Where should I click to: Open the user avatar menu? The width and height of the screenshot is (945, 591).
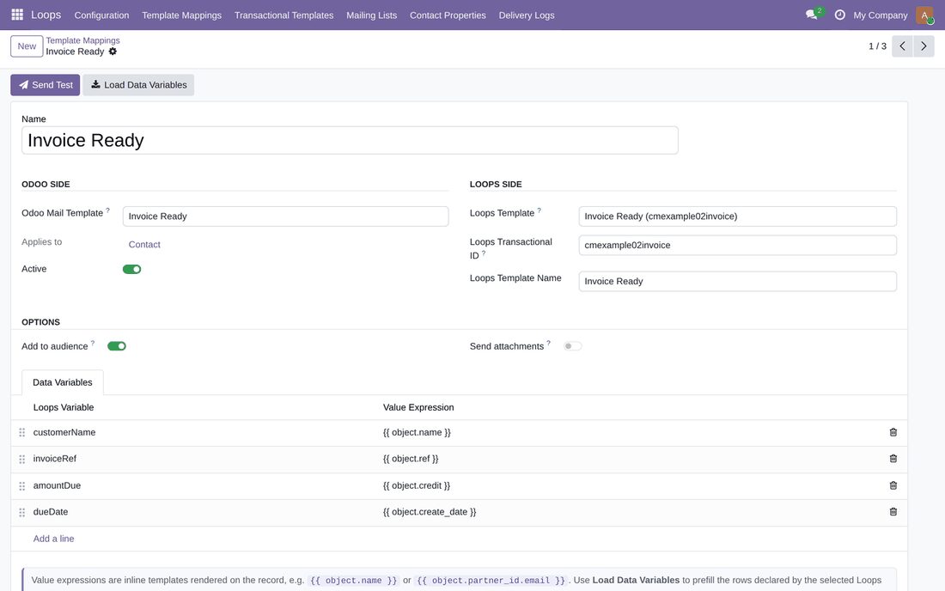tap(924, 15)
